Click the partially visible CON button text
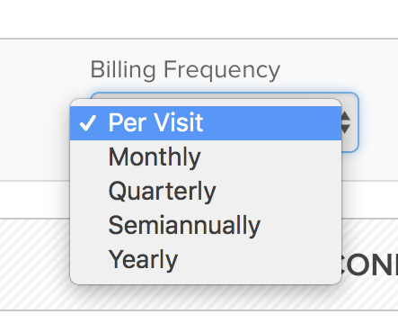The width and height of the screenshot is (398, 332). click(369, 265)
